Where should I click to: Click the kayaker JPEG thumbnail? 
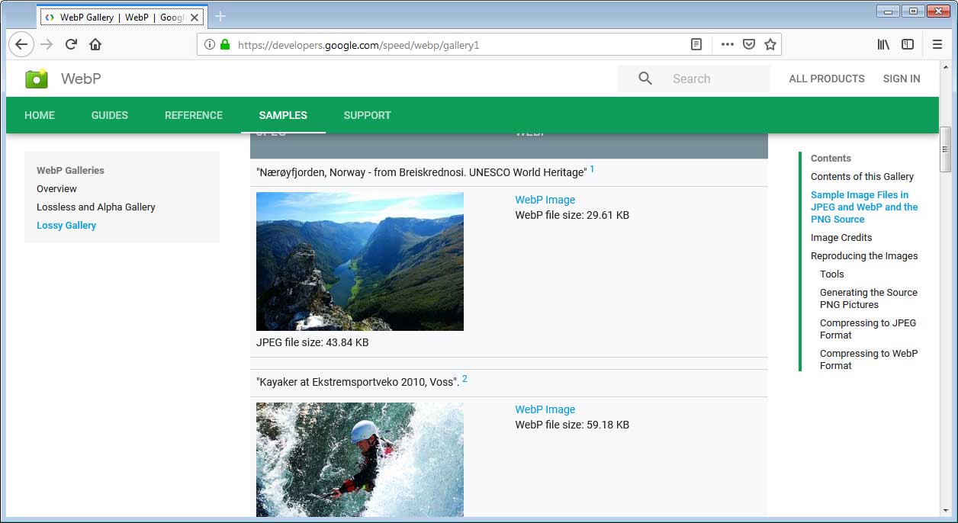click(x=360, y=460)
